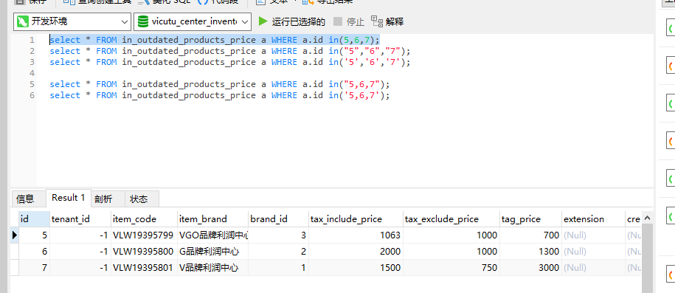
Task: Select id cell with value 6
Action: tap(34, 251)
